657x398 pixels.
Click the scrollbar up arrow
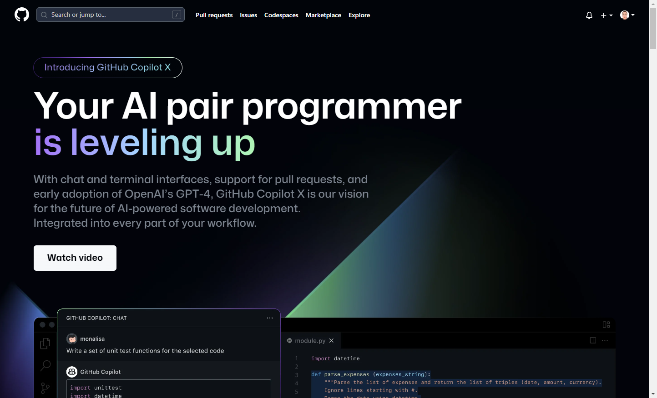(x=653, y=4)
